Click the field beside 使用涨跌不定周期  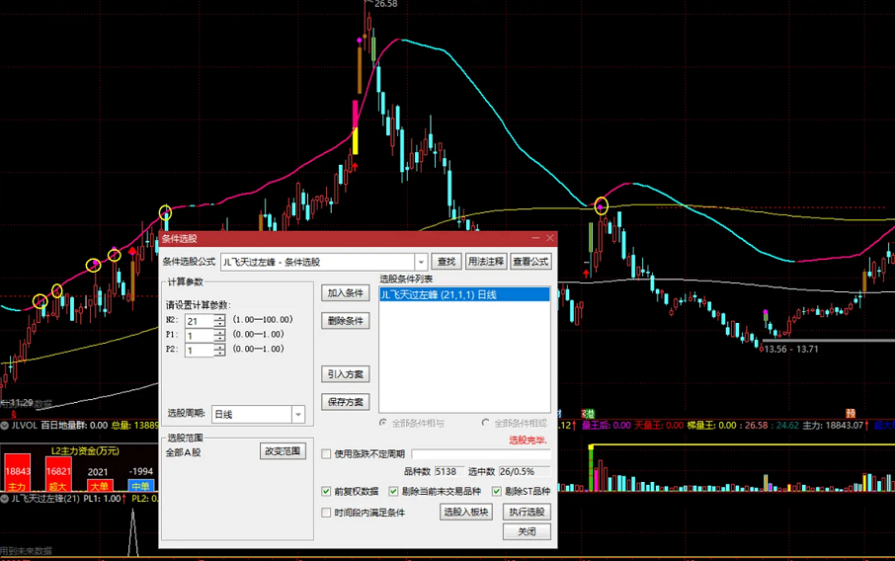(x=481, y=454)
